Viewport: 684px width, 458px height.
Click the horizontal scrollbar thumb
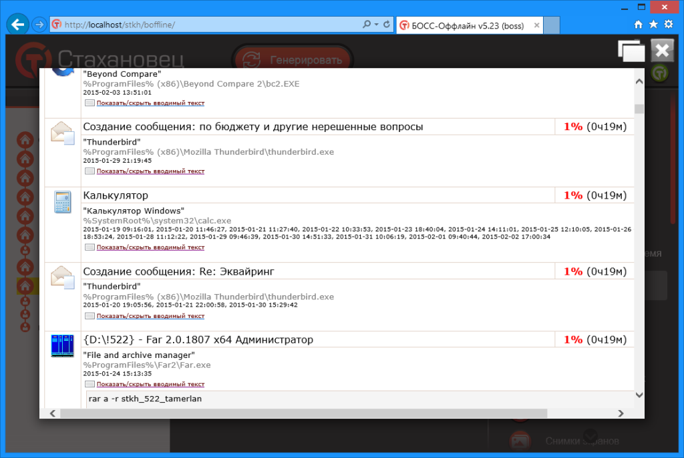[x=304, y=413]
